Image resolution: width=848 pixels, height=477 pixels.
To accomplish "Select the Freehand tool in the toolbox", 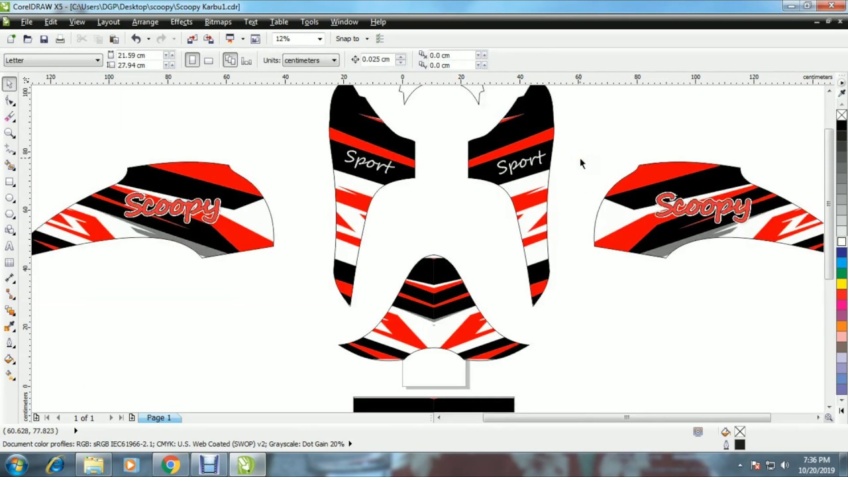I will pyautogui.click(x=9, y=149).
